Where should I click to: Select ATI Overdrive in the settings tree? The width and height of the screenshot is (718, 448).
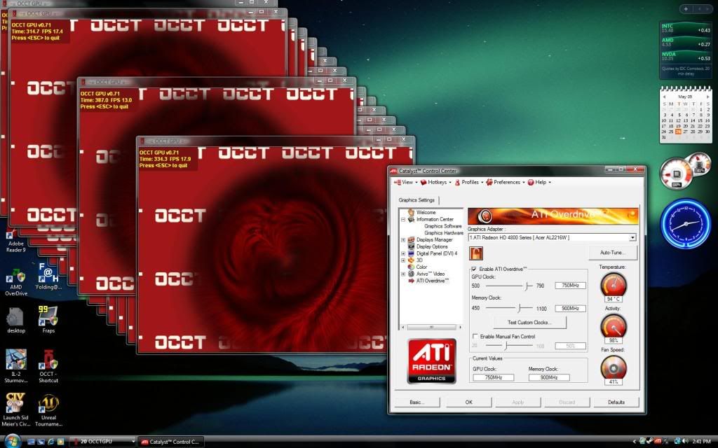432,281
